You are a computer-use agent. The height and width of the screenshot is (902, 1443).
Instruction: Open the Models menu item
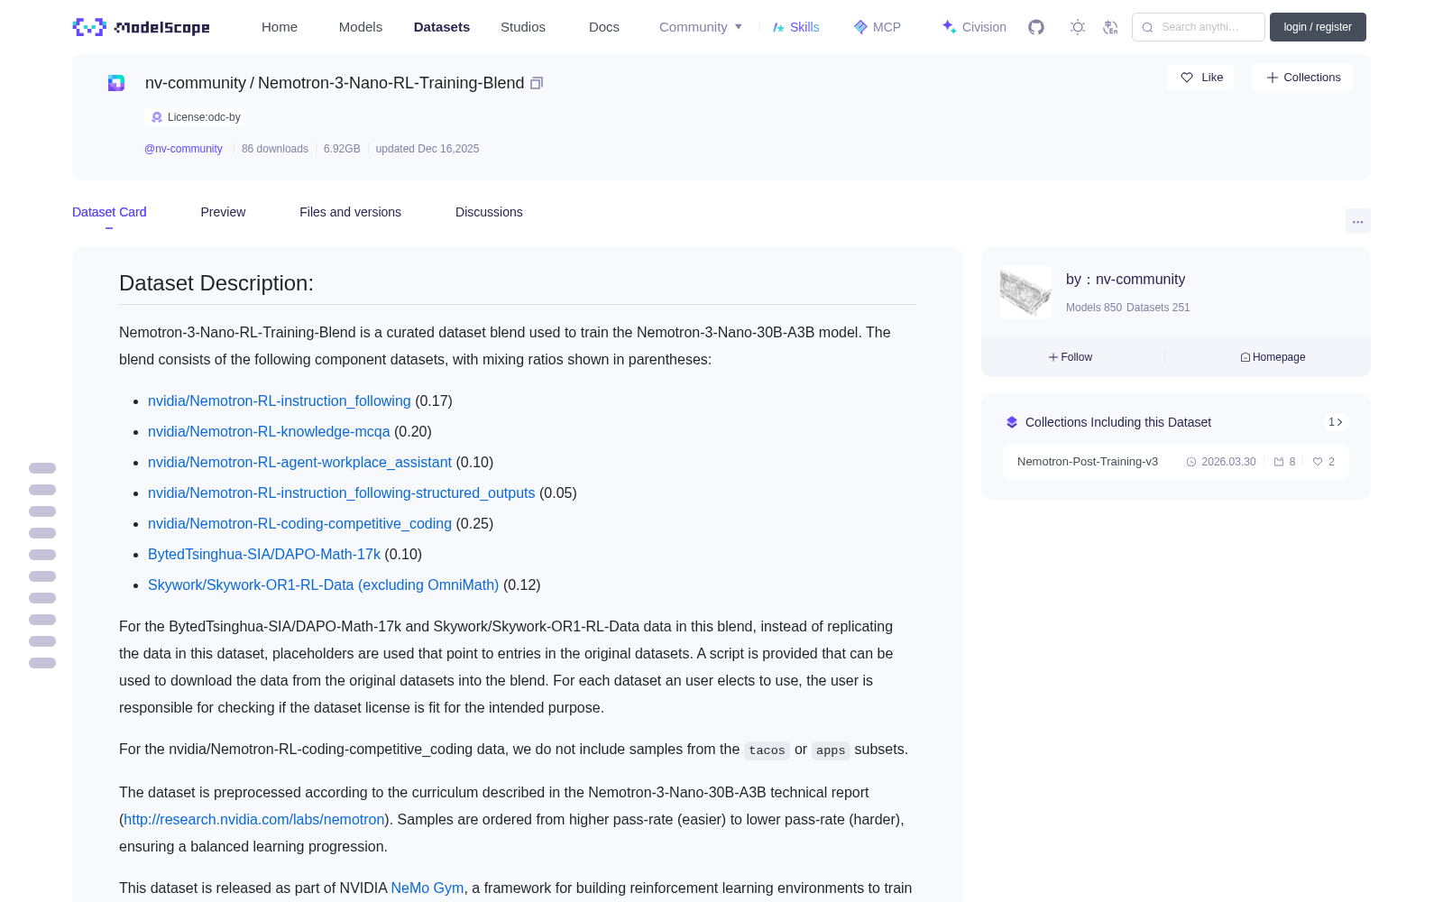(x=361, y=27)
